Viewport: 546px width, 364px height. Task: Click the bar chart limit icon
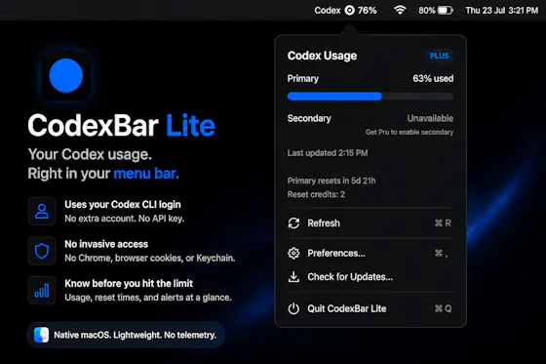(42, 291)
